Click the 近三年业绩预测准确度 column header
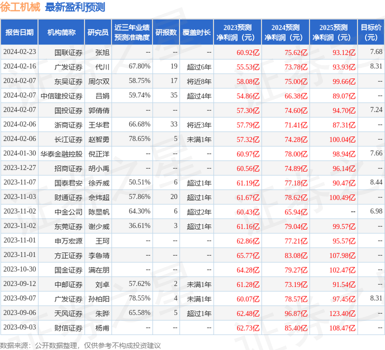Image resolution: width=385 pixels, height=350 pixels. [132, 32]
